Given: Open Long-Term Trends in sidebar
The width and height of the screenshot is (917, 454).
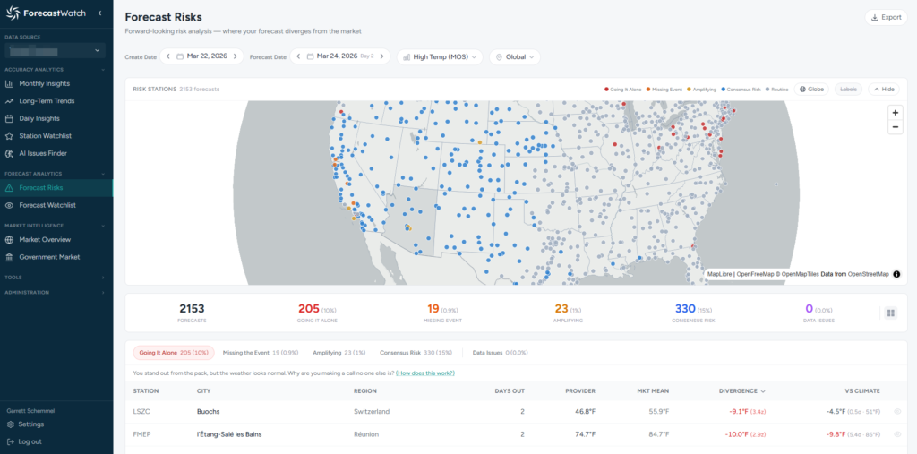Looking at the screenshot, I should pos(47,101).
